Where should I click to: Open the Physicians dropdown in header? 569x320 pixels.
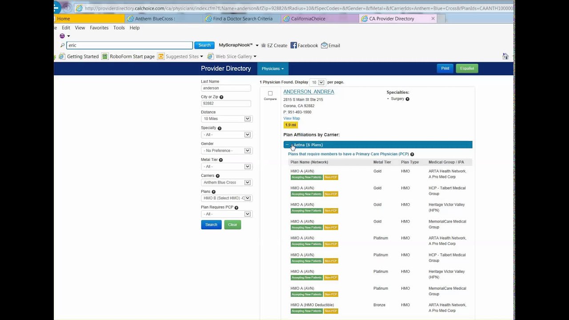coord(272,68)
